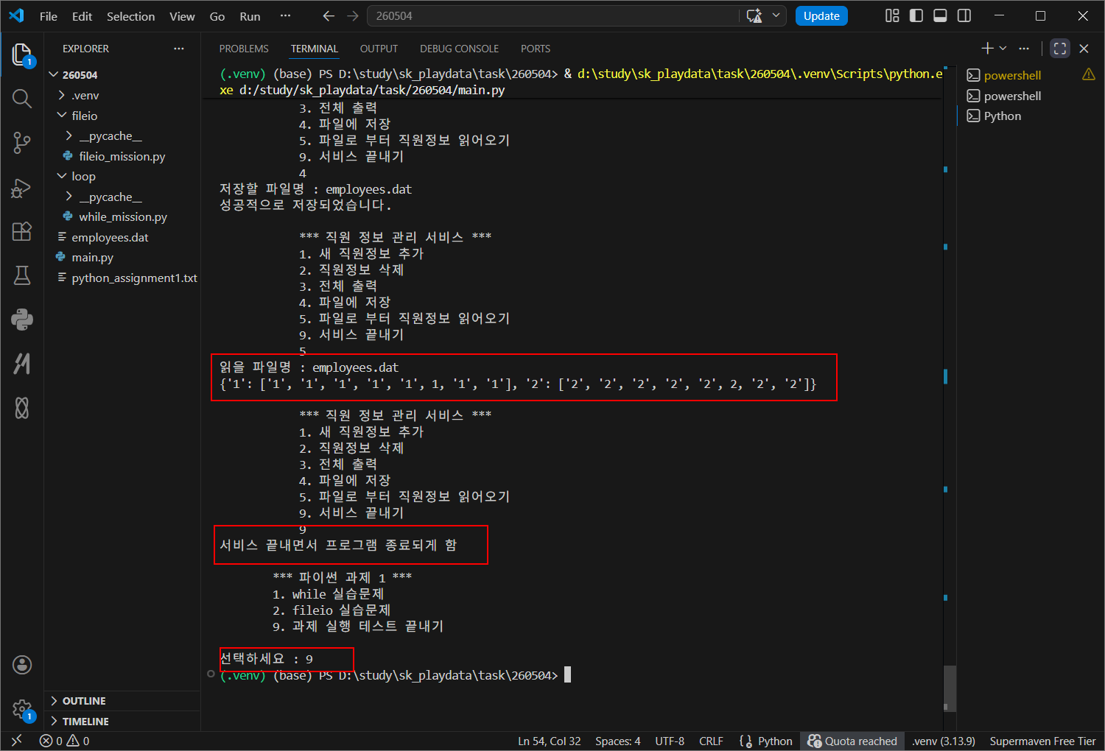Go back with the left arrow

point(329,16)
